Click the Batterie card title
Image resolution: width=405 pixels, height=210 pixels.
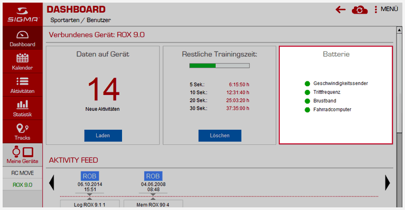click(336, 54)
